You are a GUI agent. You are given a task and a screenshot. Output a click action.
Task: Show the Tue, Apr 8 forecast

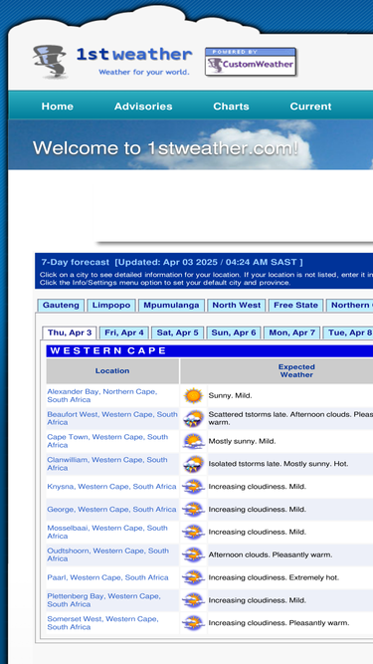coord(349,332)
